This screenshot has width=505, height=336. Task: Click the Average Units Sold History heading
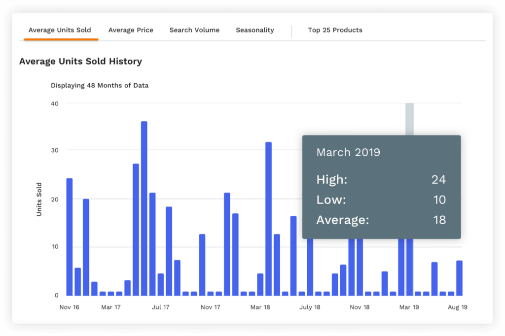coord(80,61)
